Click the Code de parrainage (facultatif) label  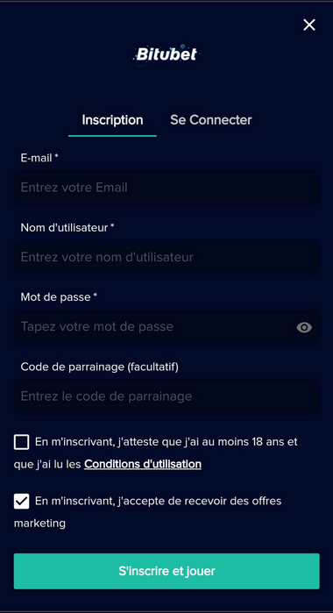click(x=99, y=367)
